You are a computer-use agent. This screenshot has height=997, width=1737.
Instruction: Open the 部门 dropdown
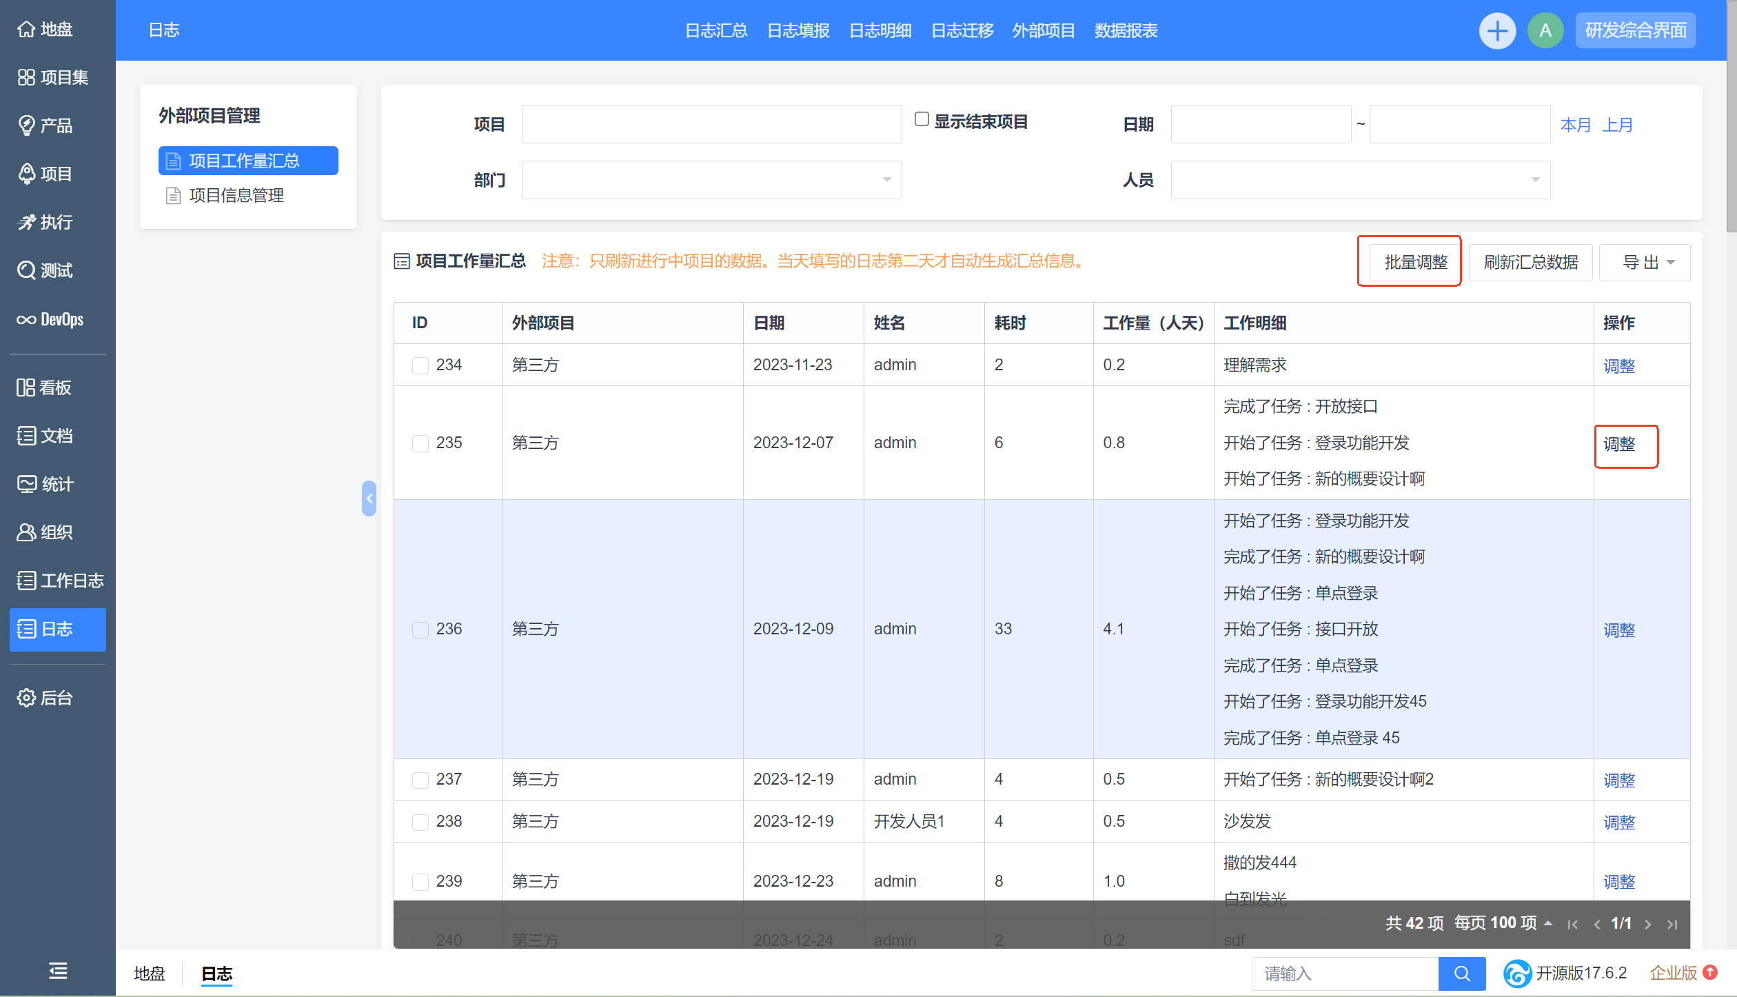click(712, 180)
